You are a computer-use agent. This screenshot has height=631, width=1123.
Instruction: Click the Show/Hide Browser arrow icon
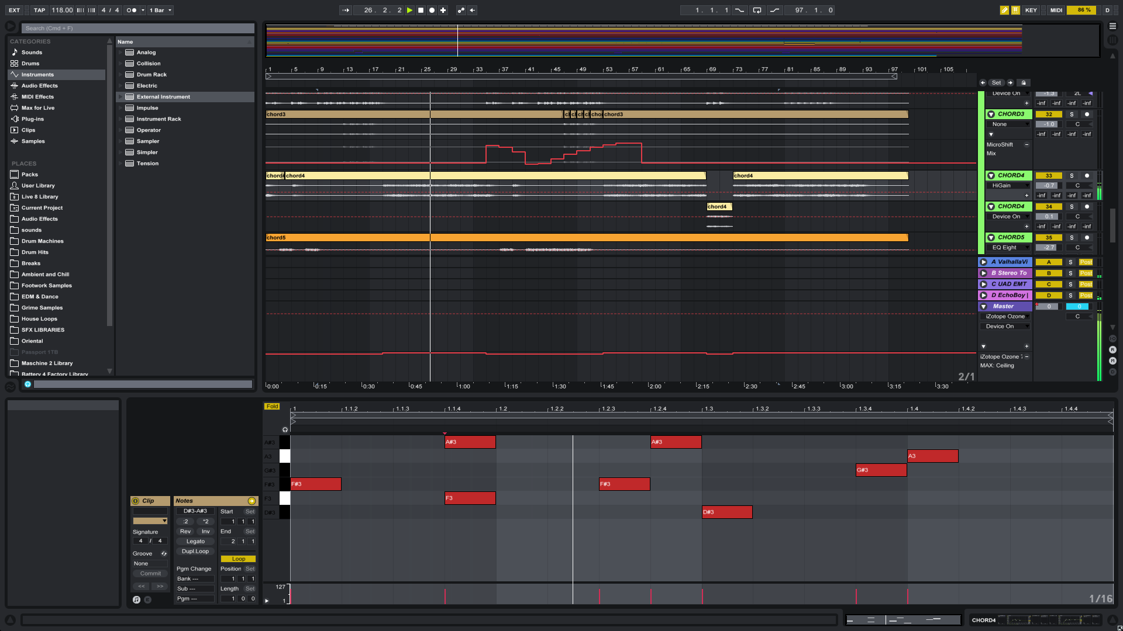tap(10, 26)
